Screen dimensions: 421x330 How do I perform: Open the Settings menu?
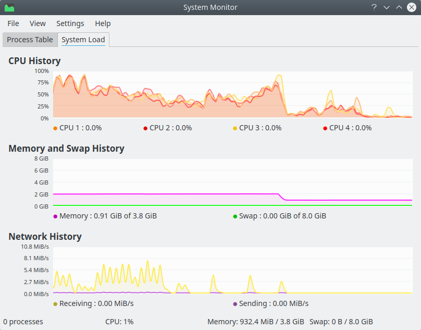click(70, 23)
